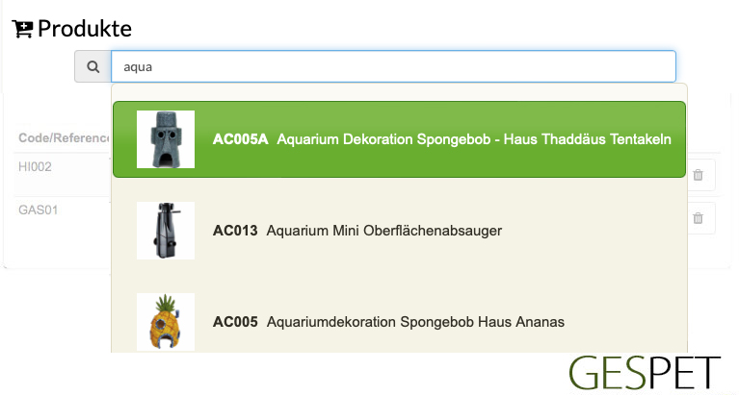
Task: Click the GESPET logo
Action: [645, 373]
